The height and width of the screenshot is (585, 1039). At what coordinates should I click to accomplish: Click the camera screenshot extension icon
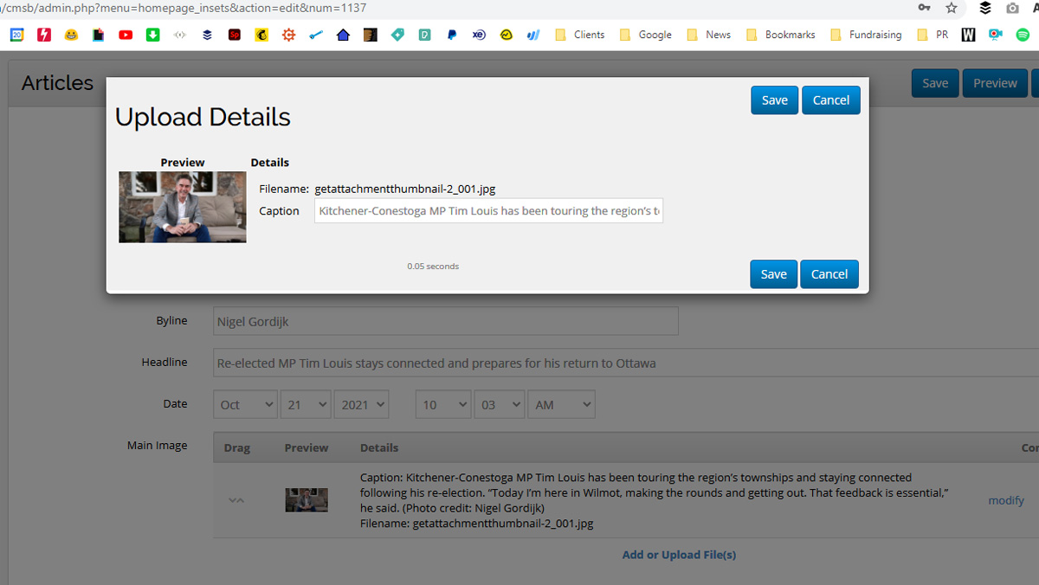pyautogui.click(x=1012, y=8)
